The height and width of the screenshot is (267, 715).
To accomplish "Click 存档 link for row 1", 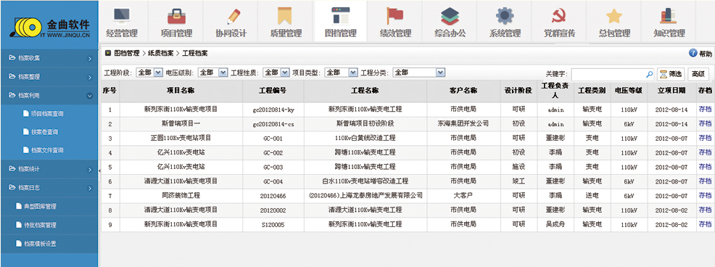I will [705, 109].
